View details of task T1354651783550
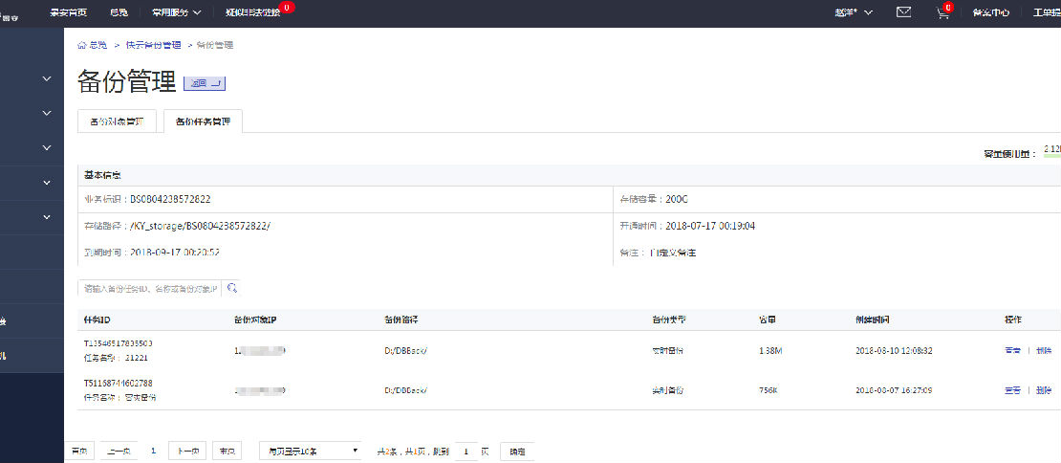 [1012, 350]
